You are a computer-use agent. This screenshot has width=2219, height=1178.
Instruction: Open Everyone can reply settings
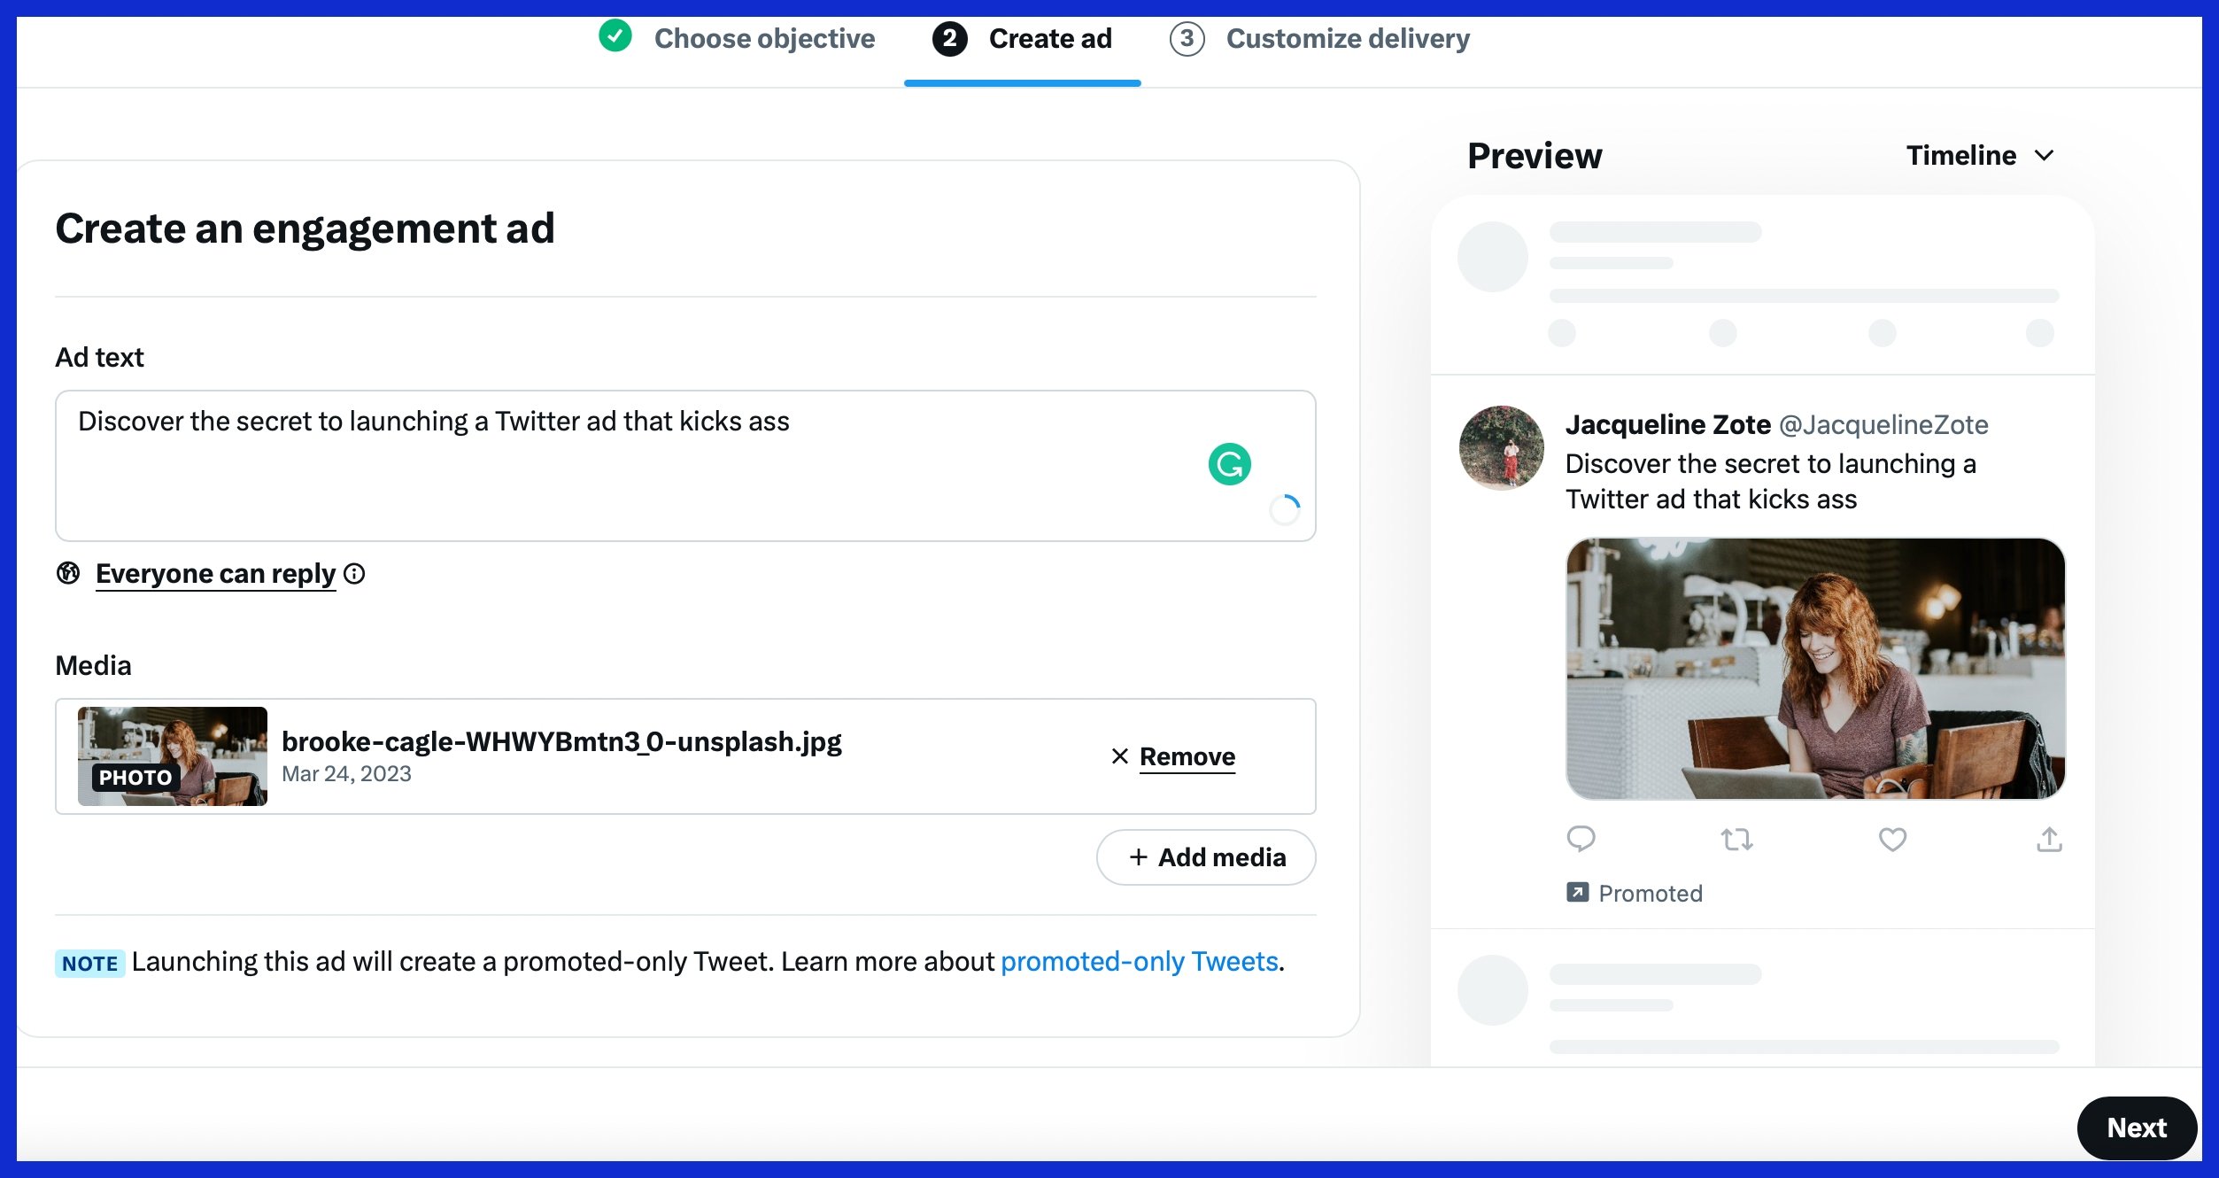point(215,574)
